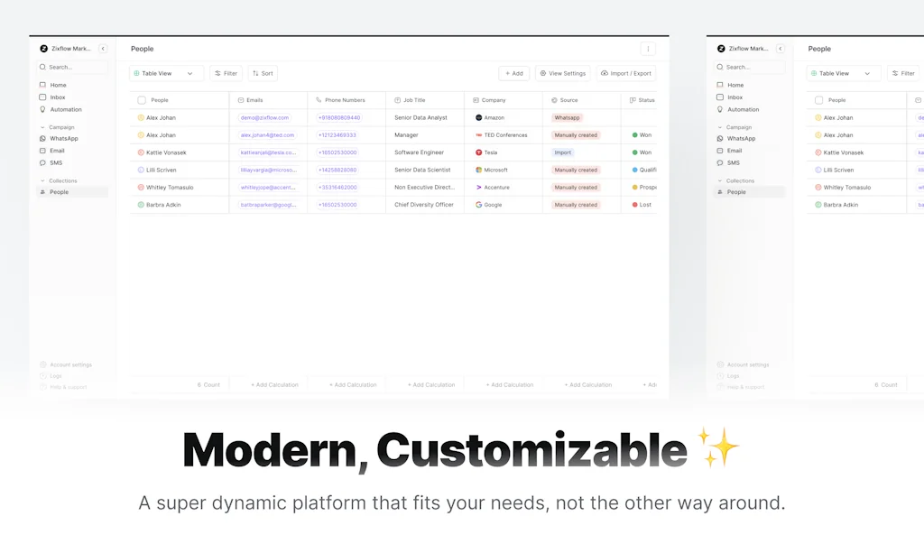Select the Home icon in the sidebar
Screen dimensions: 924x553
click(x=42, y=84)
